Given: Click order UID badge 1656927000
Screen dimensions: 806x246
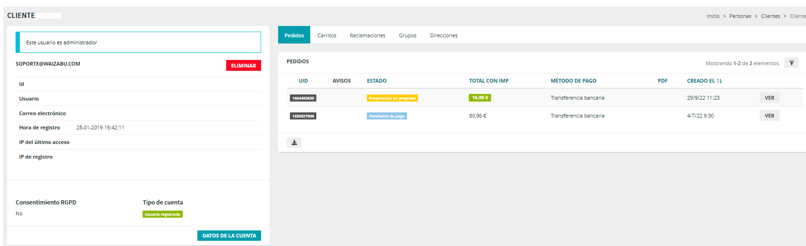Looking at the screenshot, I should pos(303,116).
